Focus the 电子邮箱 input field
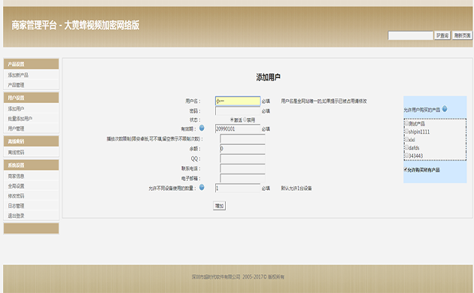 (x=242, y=178)
